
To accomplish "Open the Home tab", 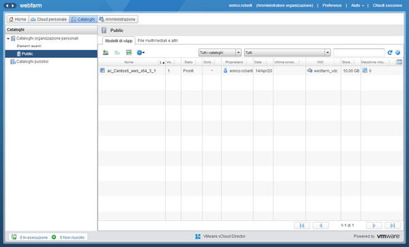I will [18, 19].
